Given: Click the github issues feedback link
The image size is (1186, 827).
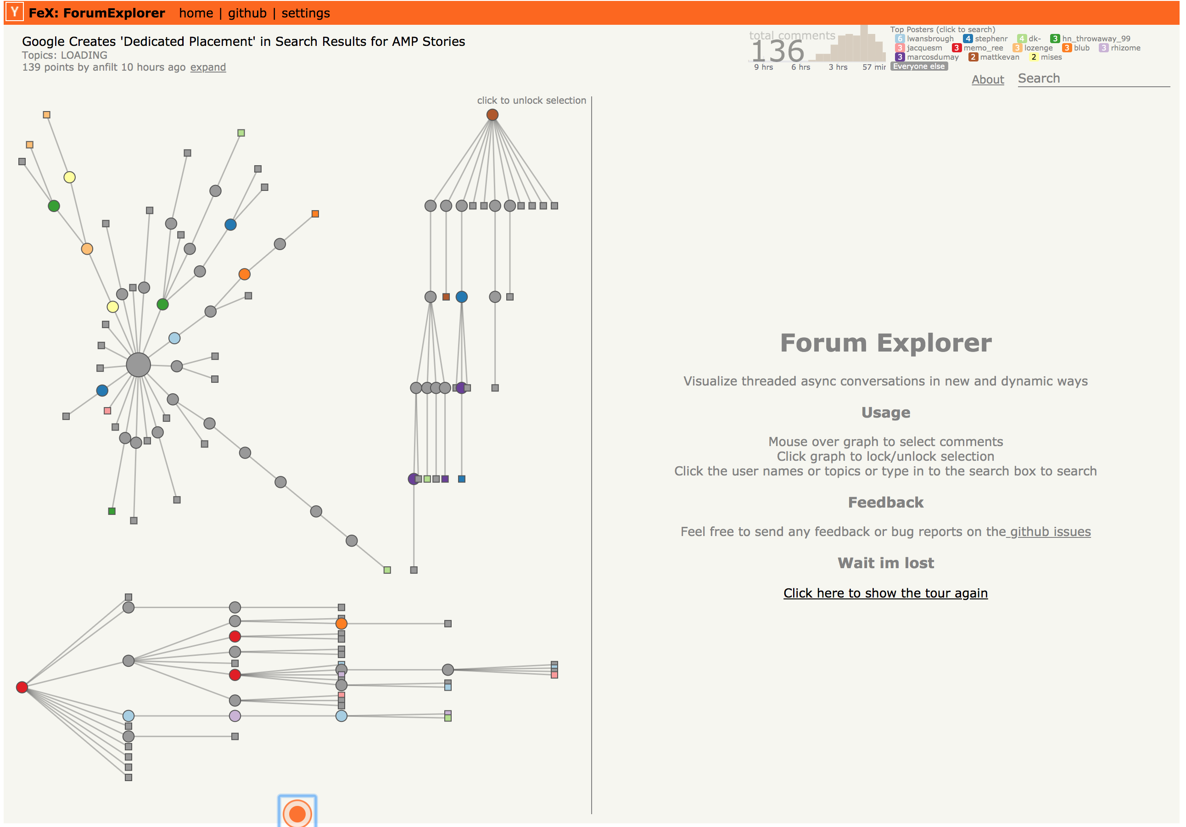Looking at the screenshot, I should click(x=1052, y=532).
